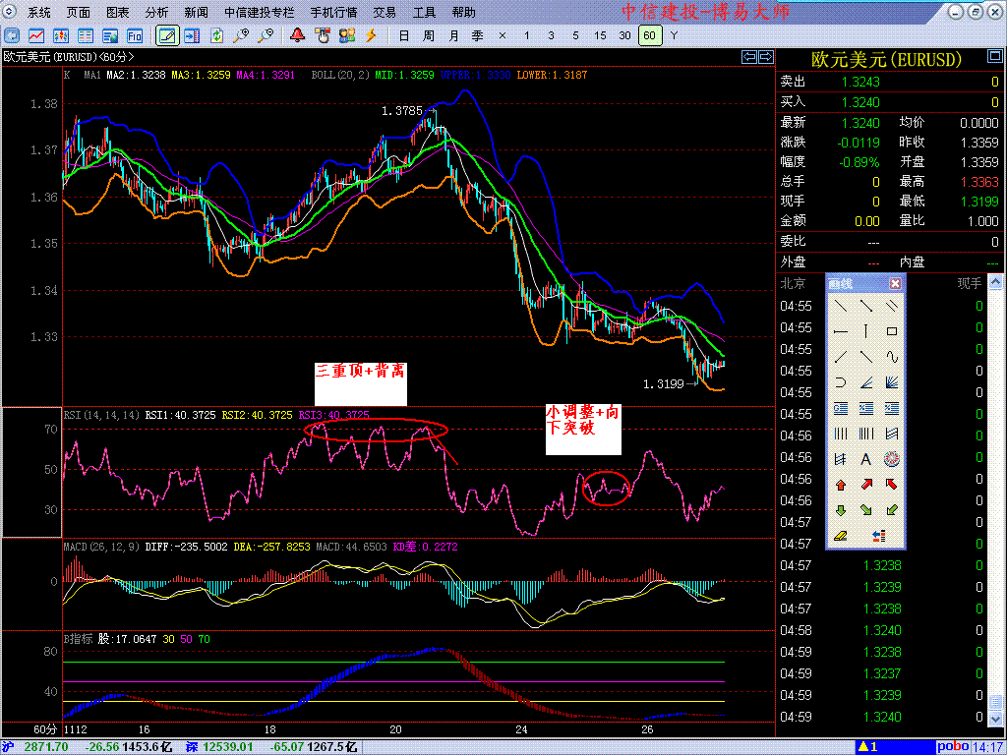
Task: Click the two-people users toolbar icon
Action: point(347,35)
